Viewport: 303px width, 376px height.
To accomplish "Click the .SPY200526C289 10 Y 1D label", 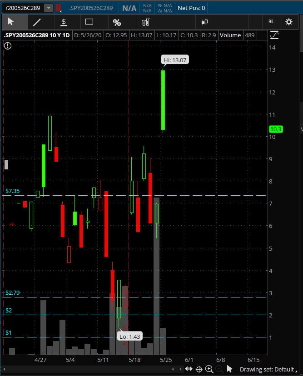I will [x=37, y=35].
